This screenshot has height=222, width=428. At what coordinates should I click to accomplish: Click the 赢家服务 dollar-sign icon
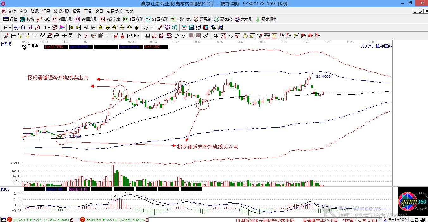coord(266,19)
